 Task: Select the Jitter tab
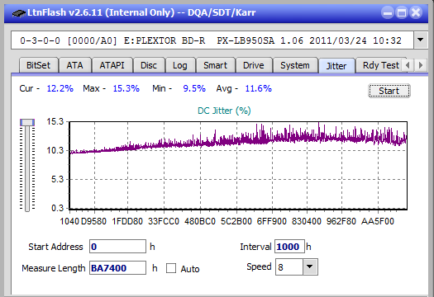[x=336, y=66]
